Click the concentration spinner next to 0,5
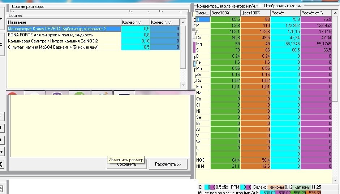Screen dimensions: 340x194 point(225,187)
